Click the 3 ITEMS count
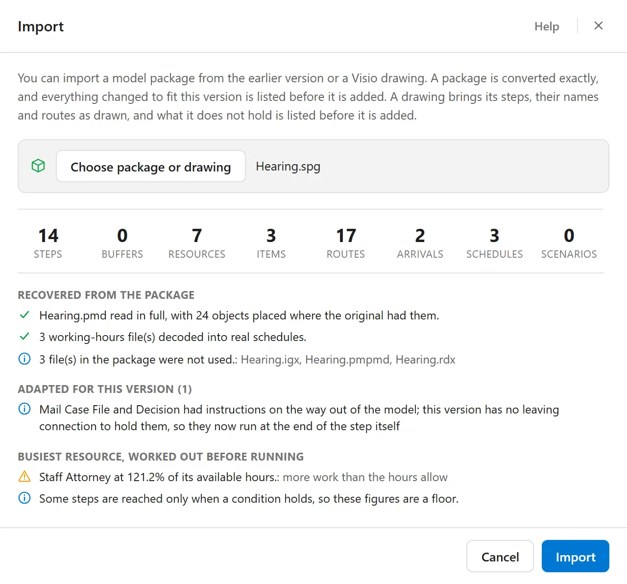The height and width of the screenshot is (584, 627). [271, 243]
